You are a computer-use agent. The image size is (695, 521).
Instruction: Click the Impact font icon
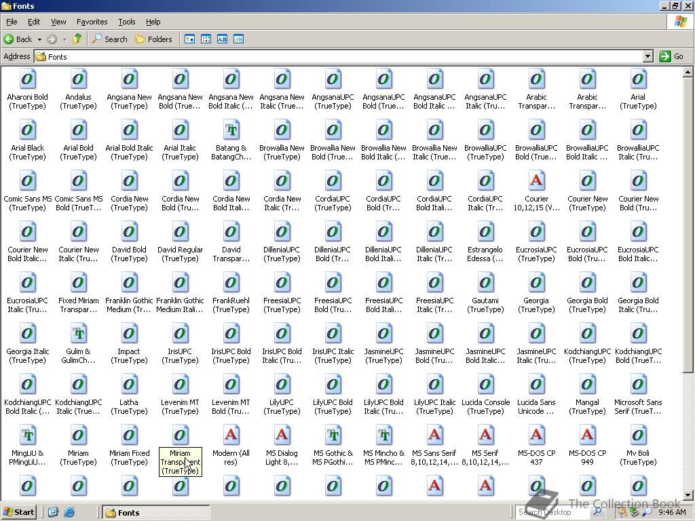tap(130, 334)
